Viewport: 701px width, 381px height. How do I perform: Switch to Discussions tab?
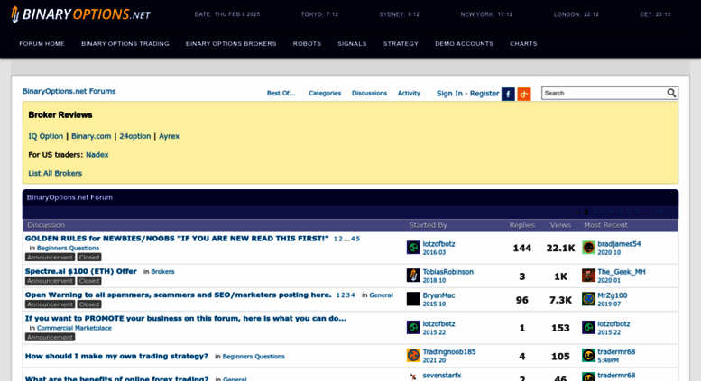point(369,94)
